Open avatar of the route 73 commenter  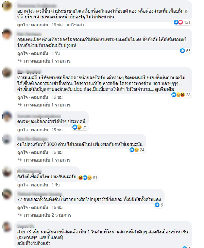(x=7, y=227)
